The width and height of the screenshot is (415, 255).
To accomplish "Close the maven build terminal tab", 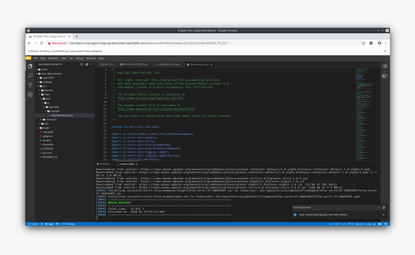I will point(137,164).
